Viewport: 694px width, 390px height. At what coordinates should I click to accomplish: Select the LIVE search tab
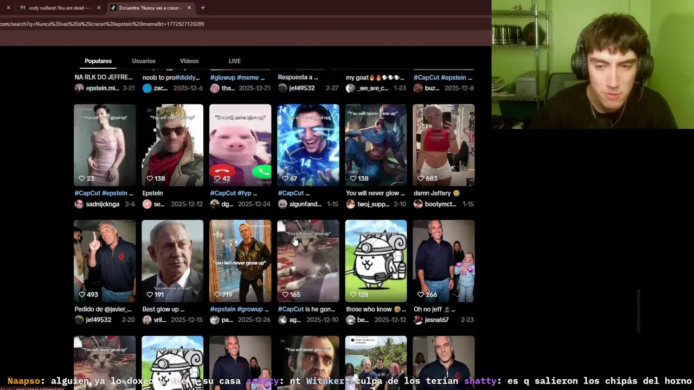click(235, 61)
